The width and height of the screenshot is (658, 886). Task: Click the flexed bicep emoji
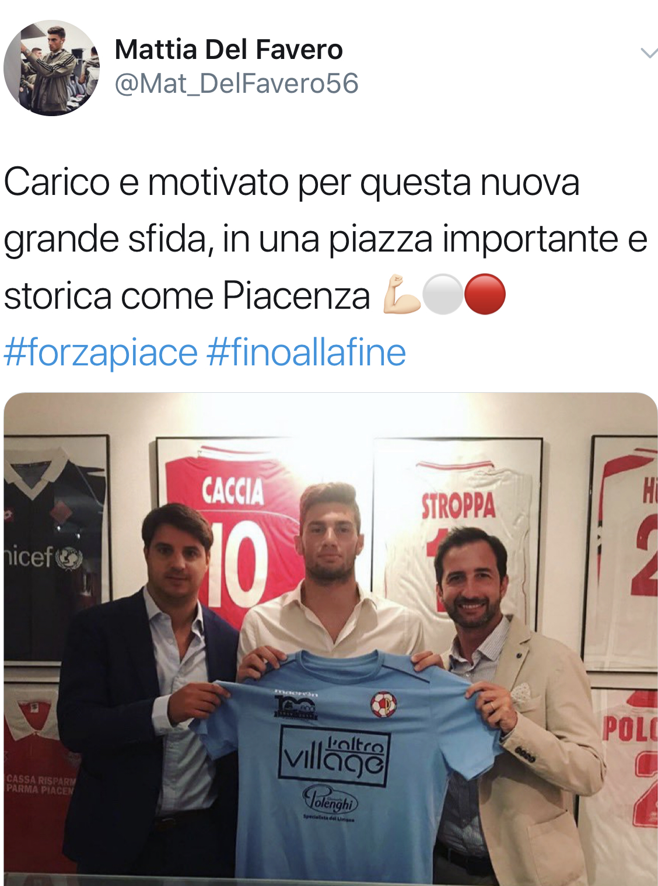(x=401, y=295)
